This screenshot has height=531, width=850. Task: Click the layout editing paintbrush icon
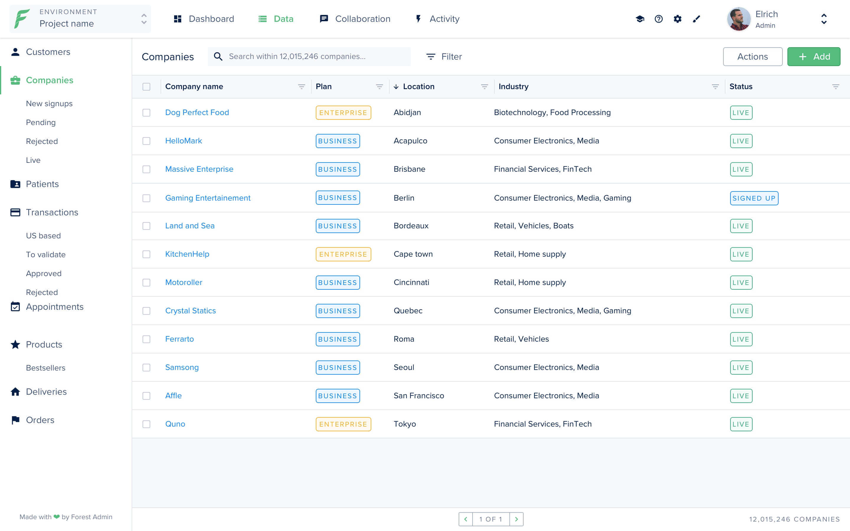coord(696,19)
